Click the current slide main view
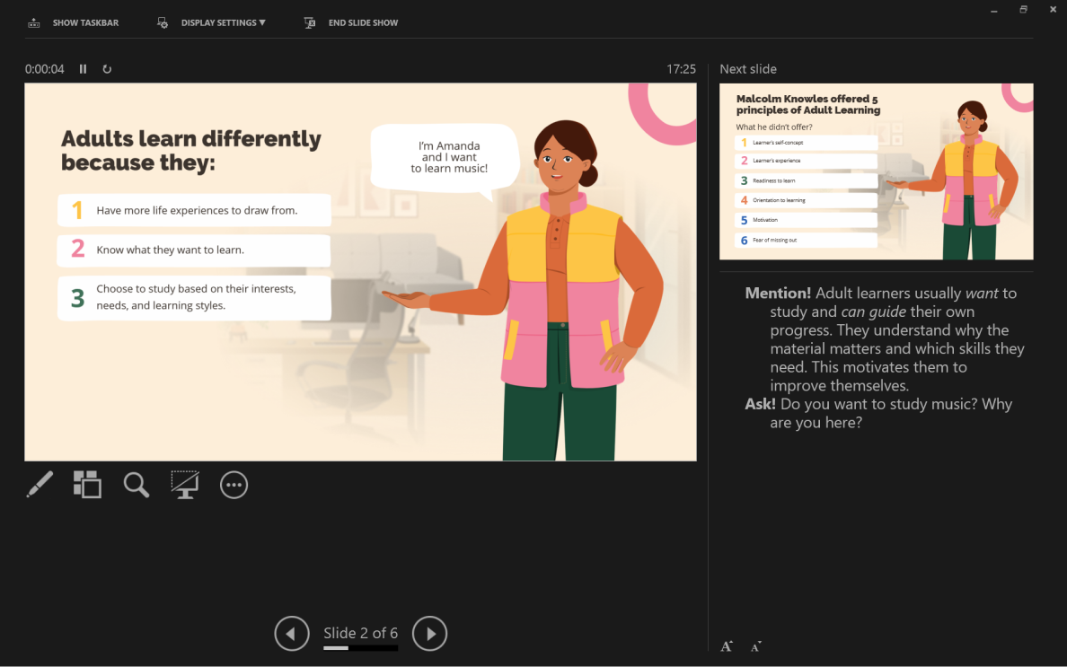This screenshot has width=1067, height=667. (361, 272)
